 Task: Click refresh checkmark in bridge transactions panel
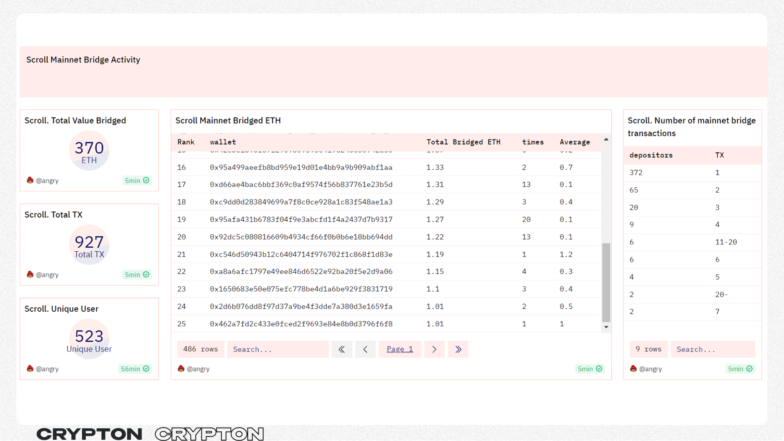[749, 369]
